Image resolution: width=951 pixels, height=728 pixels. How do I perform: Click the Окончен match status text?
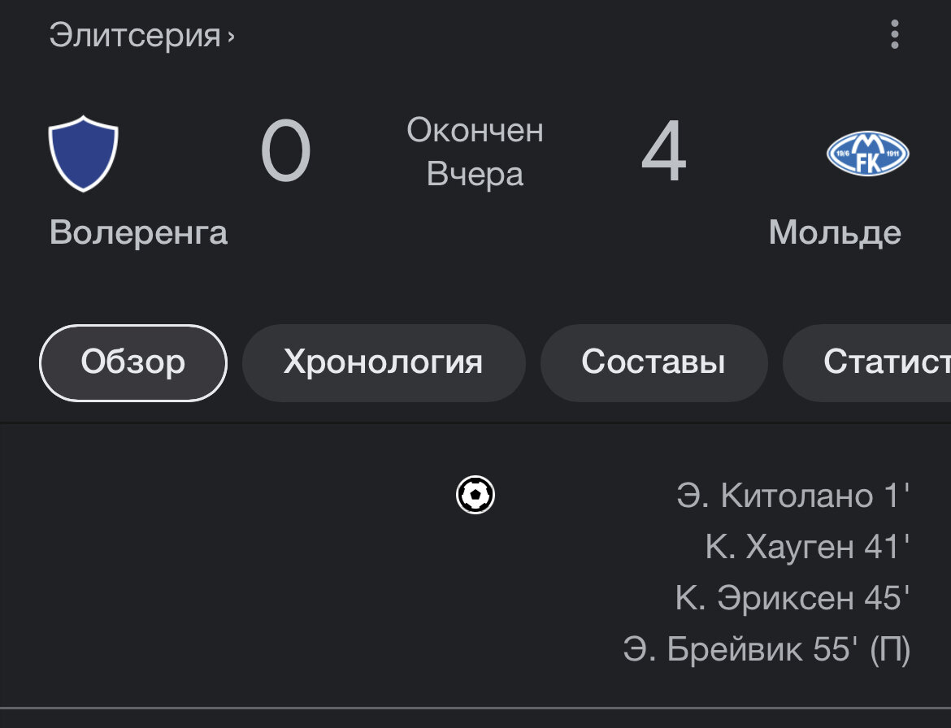coord(475,130)
